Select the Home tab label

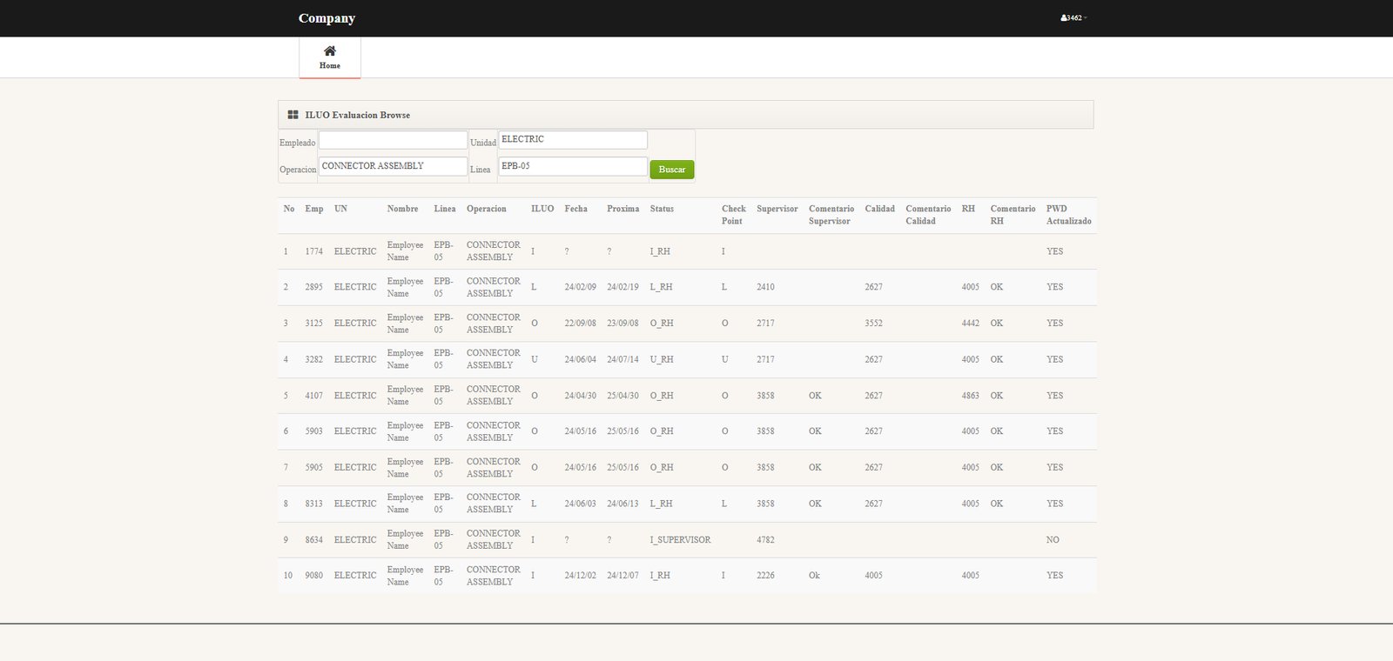[330, 66]
